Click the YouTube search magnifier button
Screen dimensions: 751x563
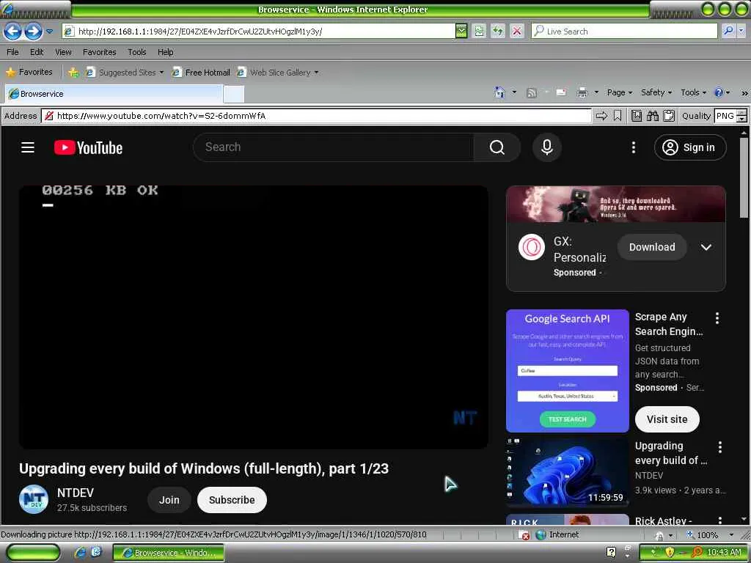(497, 147)
